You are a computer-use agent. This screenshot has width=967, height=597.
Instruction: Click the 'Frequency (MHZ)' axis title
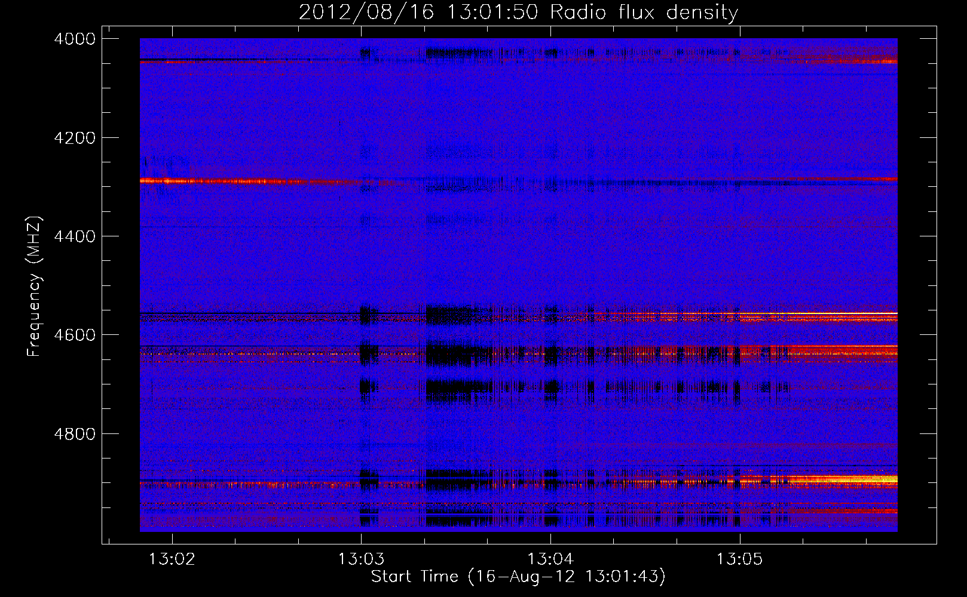click(x=35, y=286)
